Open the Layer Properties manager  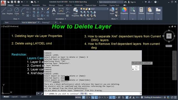[x=75, y=12]
